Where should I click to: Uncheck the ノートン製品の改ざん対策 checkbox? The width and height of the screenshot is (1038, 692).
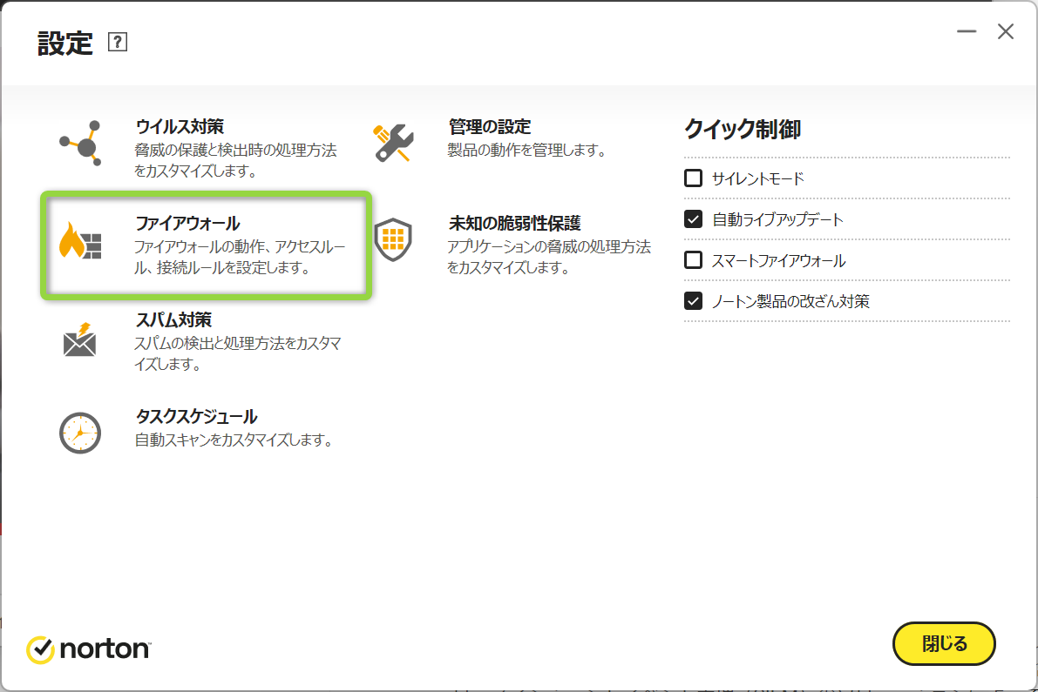coord(694,301)
